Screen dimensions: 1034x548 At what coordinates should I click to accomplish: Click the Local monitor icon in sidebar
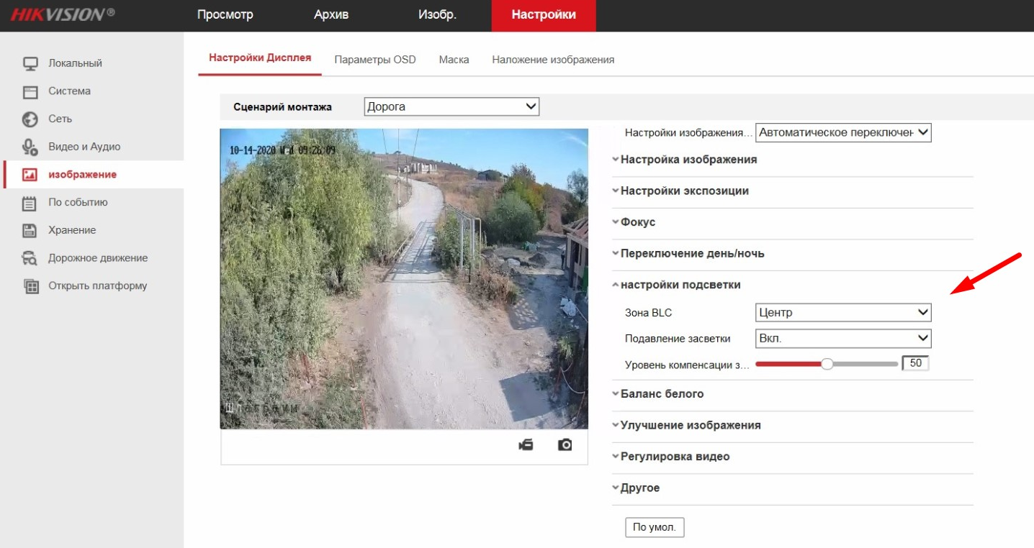point(30,64)
